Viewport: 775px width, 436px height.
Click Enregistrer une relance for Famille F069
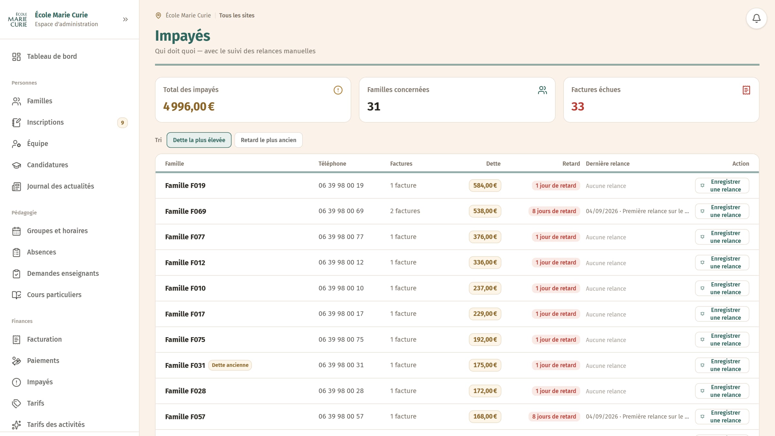click(722, 211)
